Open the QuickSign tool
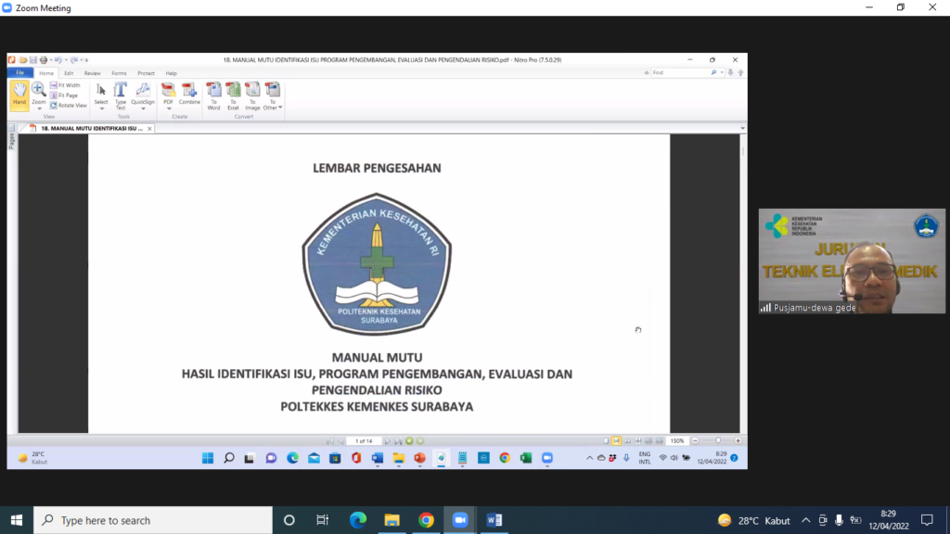 click(x=143, y=94)
